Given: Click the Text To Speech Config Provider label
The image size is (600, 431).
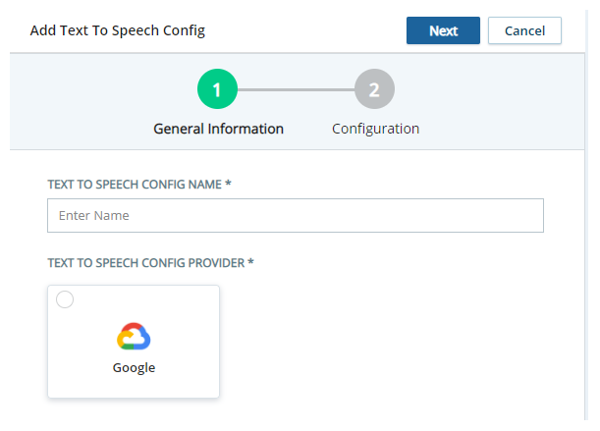Looking at the screenshot, I should [151, 263].
